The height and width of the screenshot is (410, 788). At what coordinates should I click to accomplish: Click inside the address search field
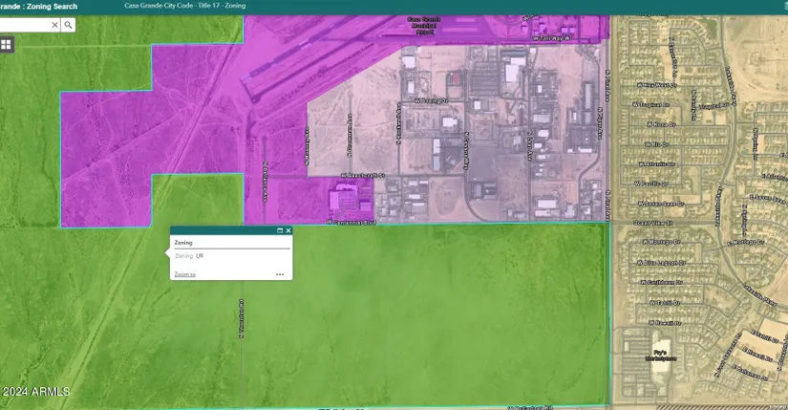point(24,25)
